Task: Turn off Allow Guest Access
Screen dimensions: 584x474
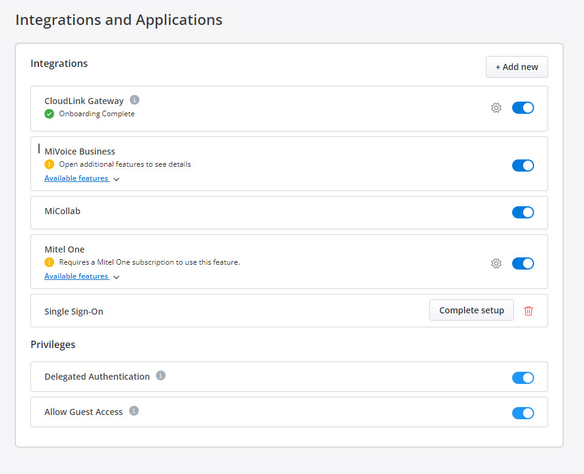Action: [523, 413]
